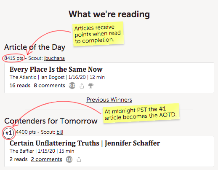The width and height of the screenshot is (218, 170).
Task: Click the 2 reads count
Action: pyautogui.click(x=19, y=159)
